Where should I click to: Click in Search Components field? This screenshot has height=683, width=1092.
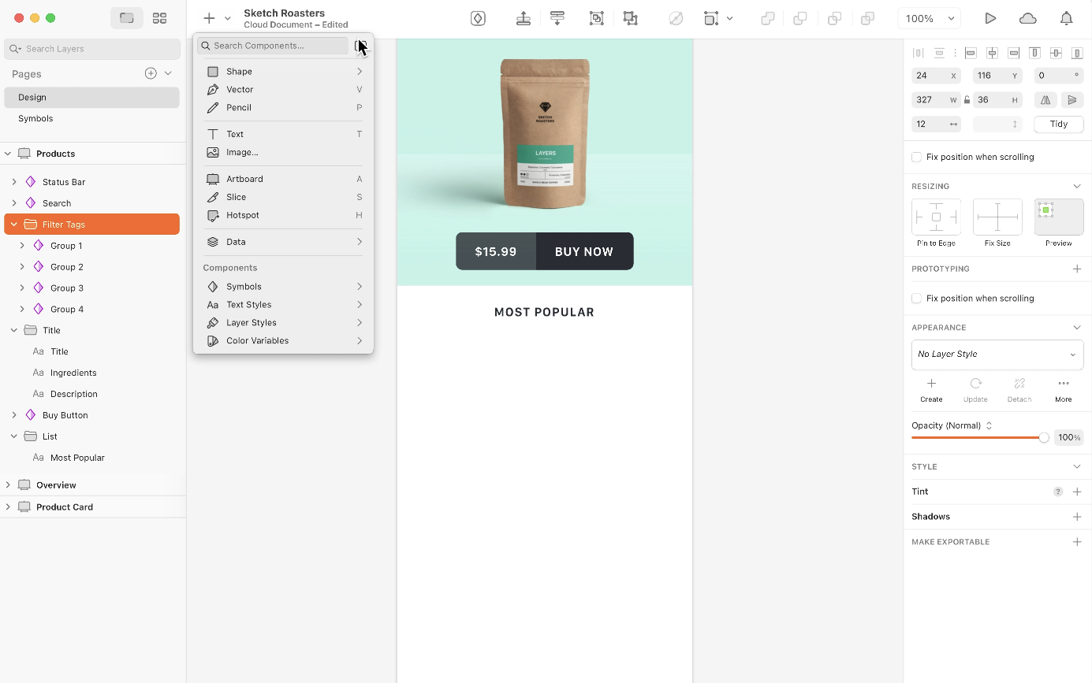273,46
